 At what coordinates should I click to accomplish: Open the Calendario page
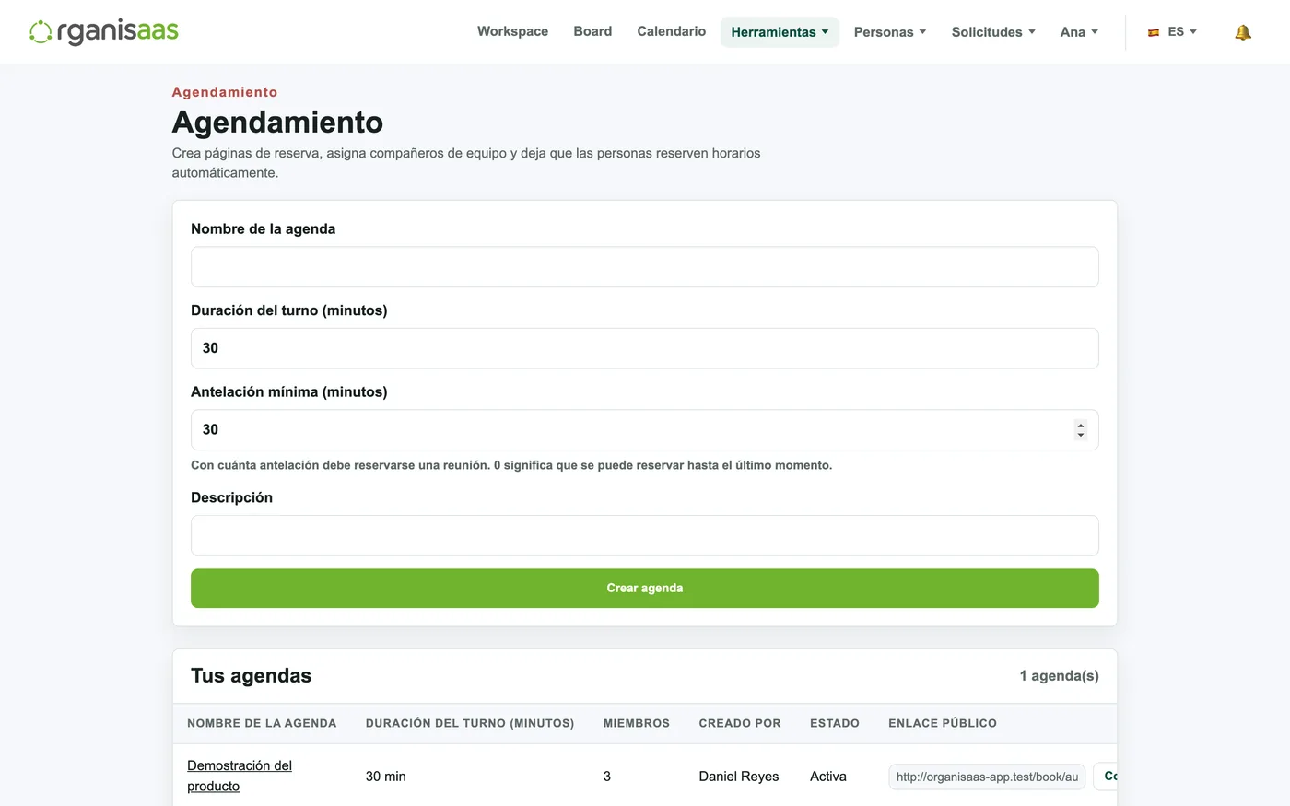[x=672, y=31]
